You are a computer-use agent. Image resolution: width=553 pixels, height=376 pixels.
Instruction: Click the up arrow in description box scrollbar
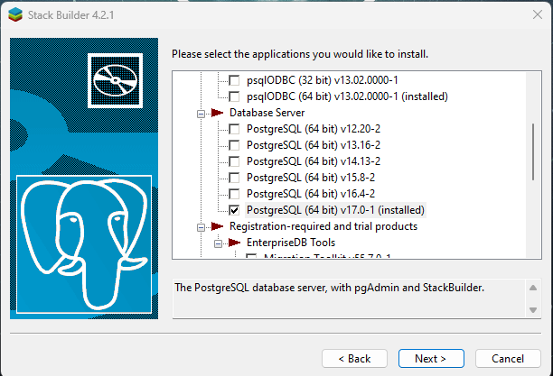(x=533, y=288)
